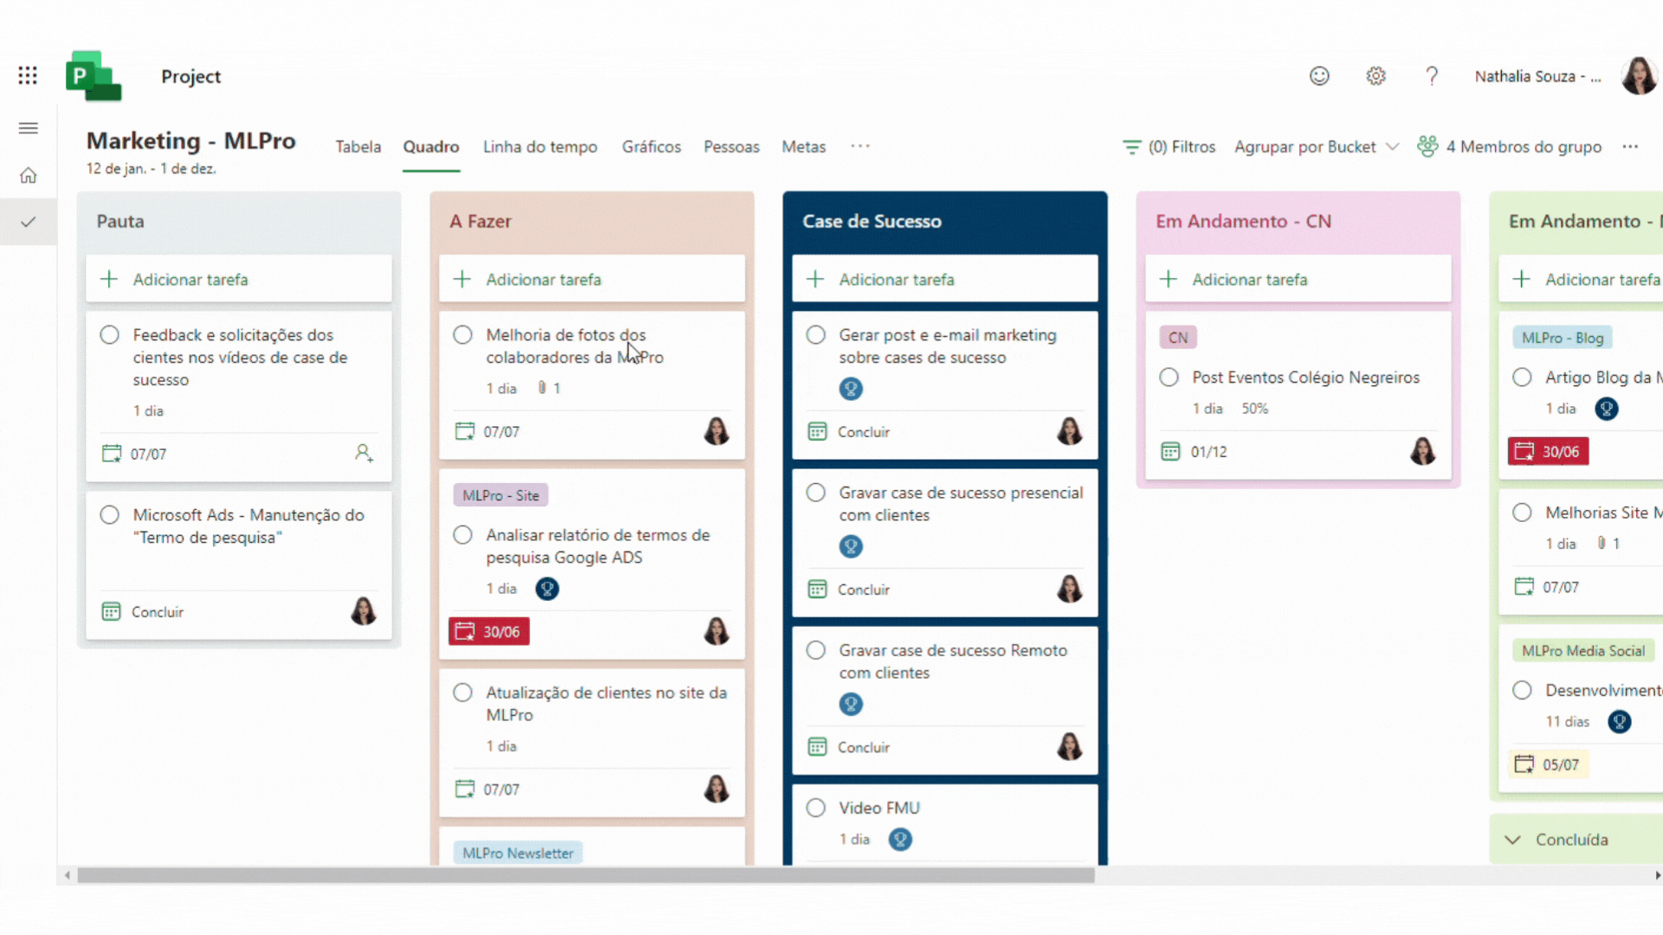The height and width of the screenshot is (935, 1663).
Task: Add a task in A Fazer bucket
Action: click(592, 279)
